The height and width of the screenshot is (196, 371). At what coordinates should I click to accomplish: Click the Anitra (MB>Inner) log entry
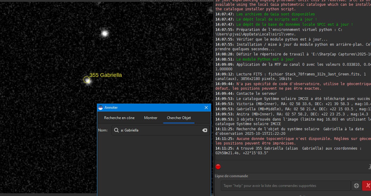pyautogui.click(x=292, y=114)
